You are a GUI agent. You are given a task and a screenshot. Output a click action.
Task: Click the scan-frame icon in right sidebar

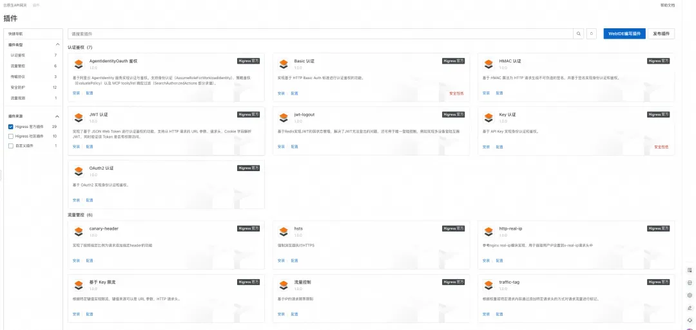(690, 282)
